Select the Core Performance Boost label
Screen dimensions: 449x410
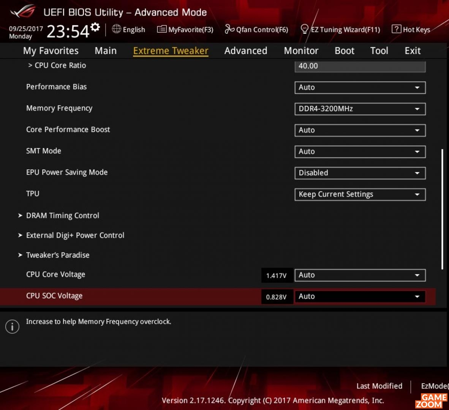tap(68, 129)
